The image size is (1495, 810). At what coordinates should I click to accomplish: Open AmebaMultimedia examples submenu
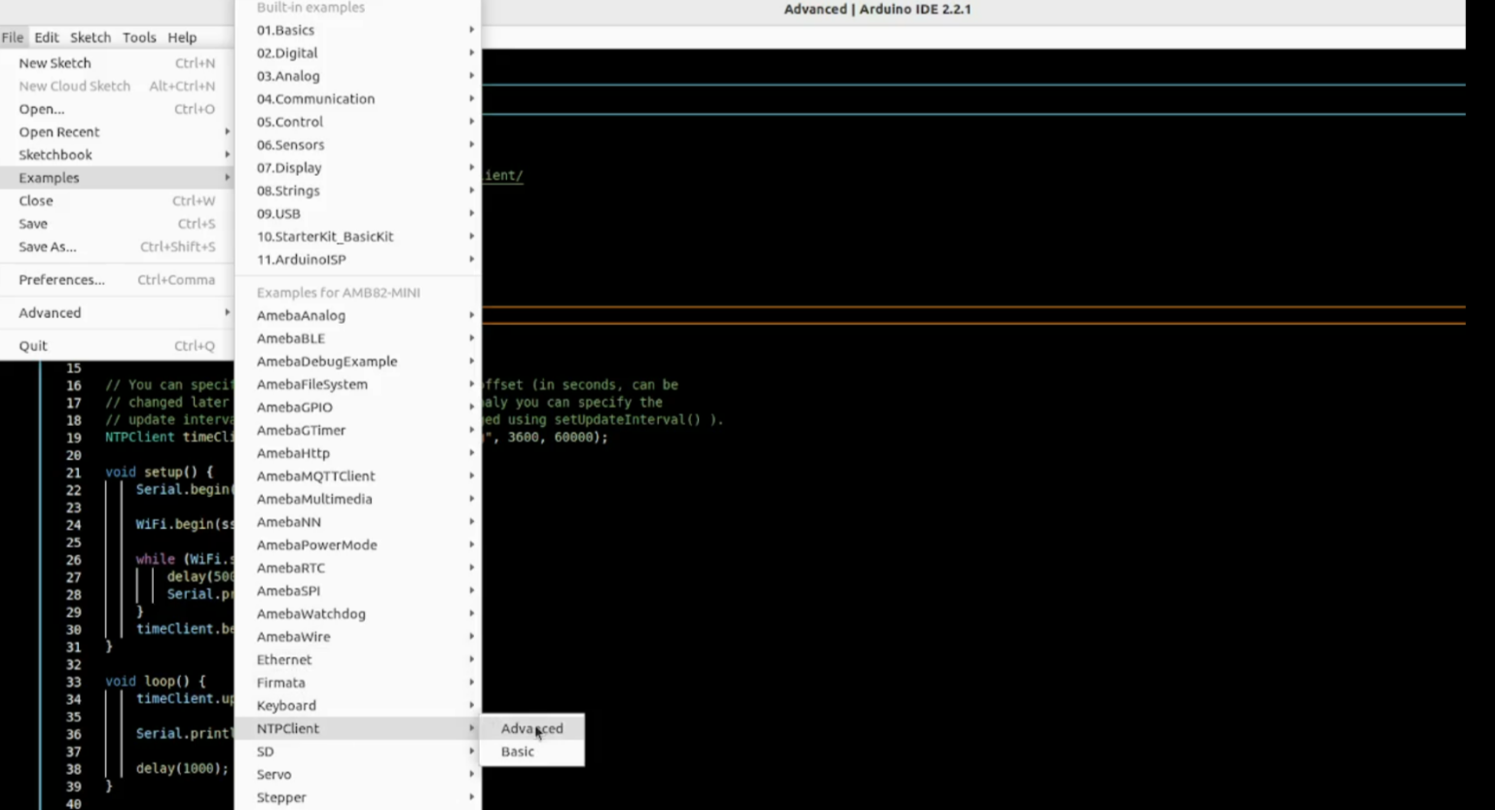(358, 499)
